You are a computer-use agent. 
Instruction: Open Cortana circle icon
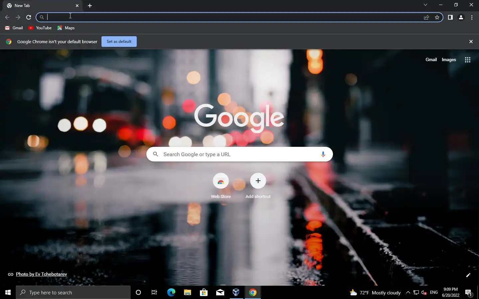pos(138,292)
